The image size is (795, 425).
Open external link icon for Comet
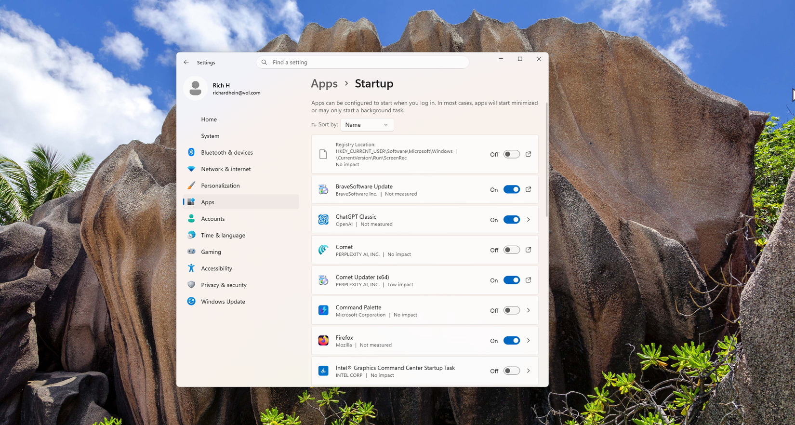coord(529,250)
